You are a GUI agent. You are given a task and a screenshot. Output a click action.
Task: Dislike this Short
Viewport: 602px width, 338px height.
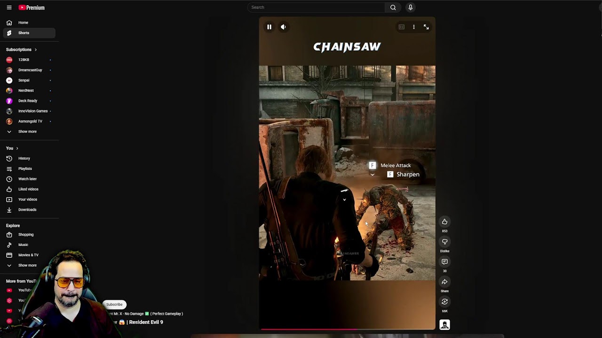coord(444,242)
